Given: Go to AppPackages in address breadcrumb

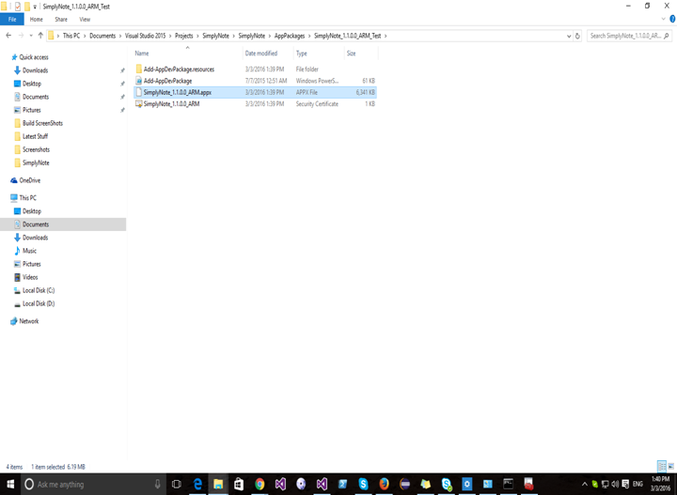Looking at the screenshot, I should (x=290, y=36).
